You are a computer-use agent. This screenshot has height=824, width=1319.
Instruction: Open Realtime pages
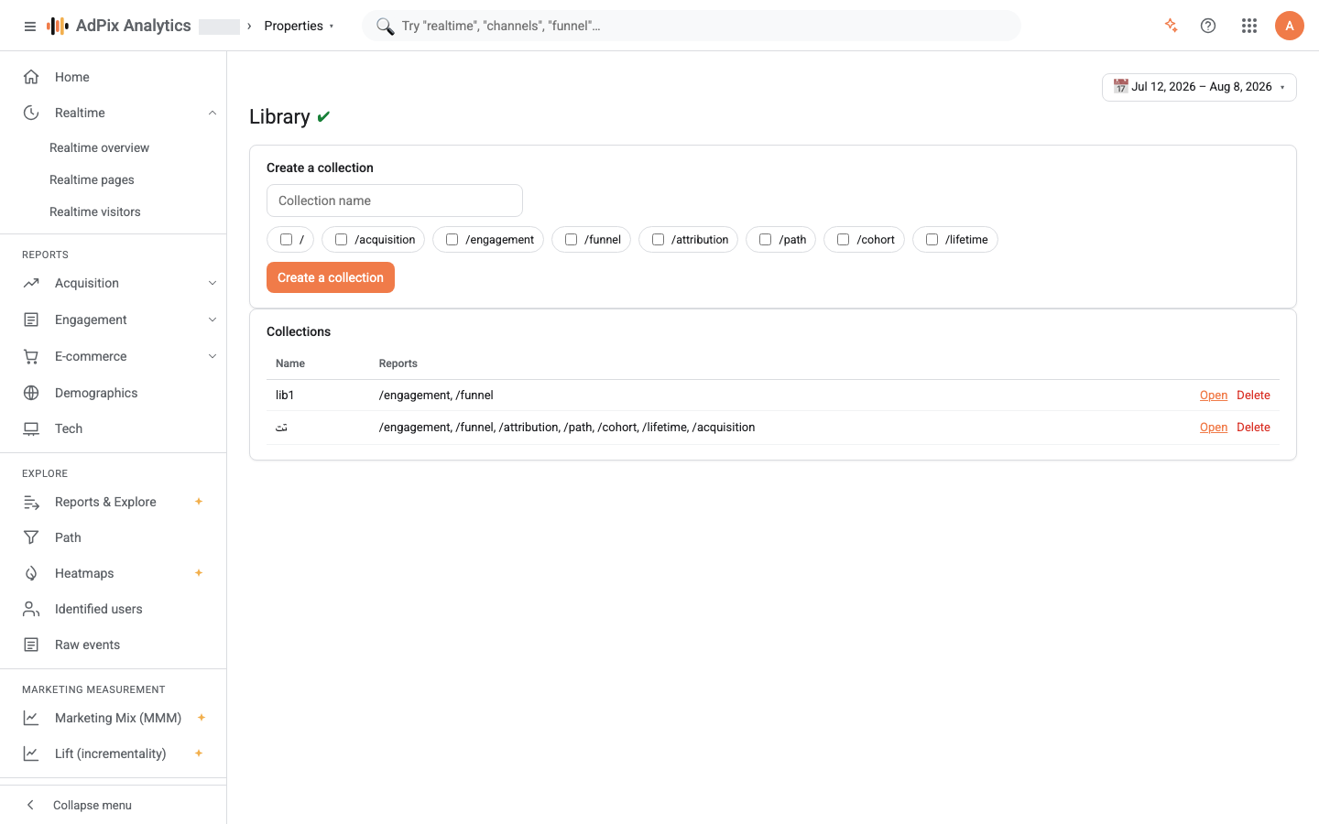click(x=92, y=179)
